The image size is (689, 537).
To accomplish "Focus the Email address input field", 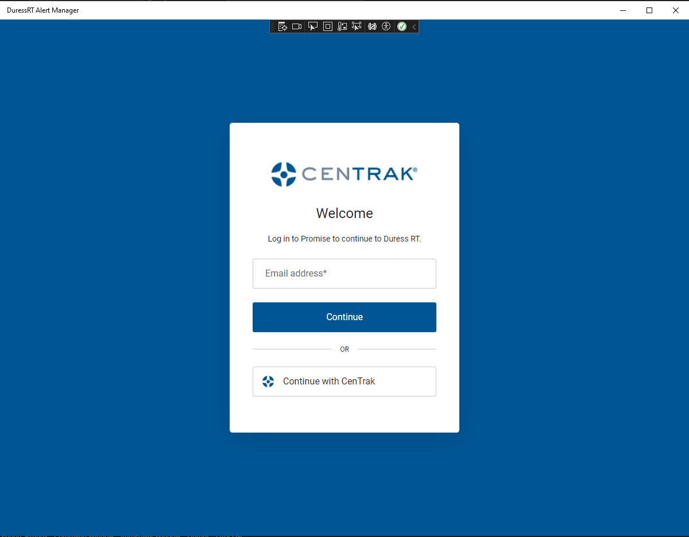I will (344, 274).
